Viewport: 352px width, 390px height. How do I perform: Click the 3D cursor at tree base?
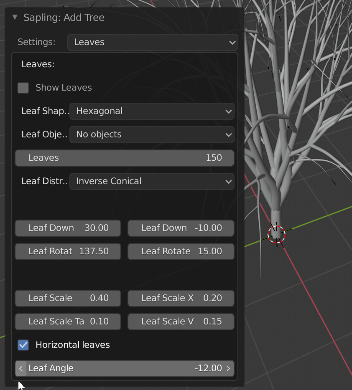pos(276,234)
